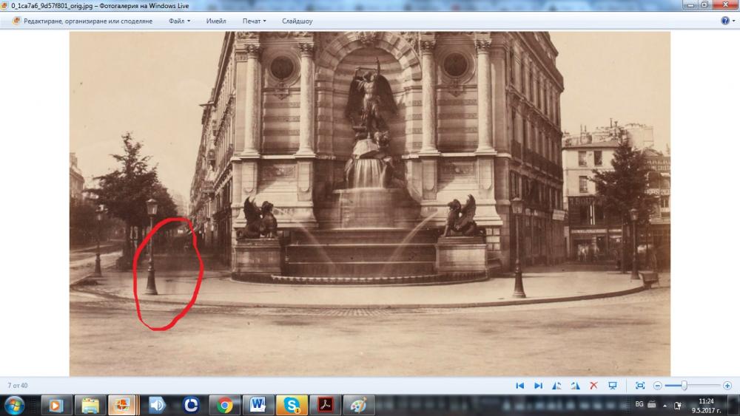This screenshot has height=416, width=740.
Task: Fit photo to window size
Action: click(640, 386)
